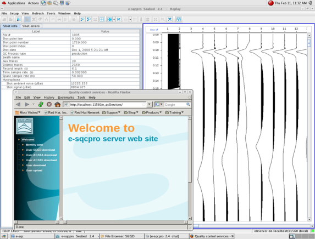Click the blue zoom magnifier icon in toolbar
This screenshot has width=315, height=239.
pyautogui.click(x=82, y=19)
